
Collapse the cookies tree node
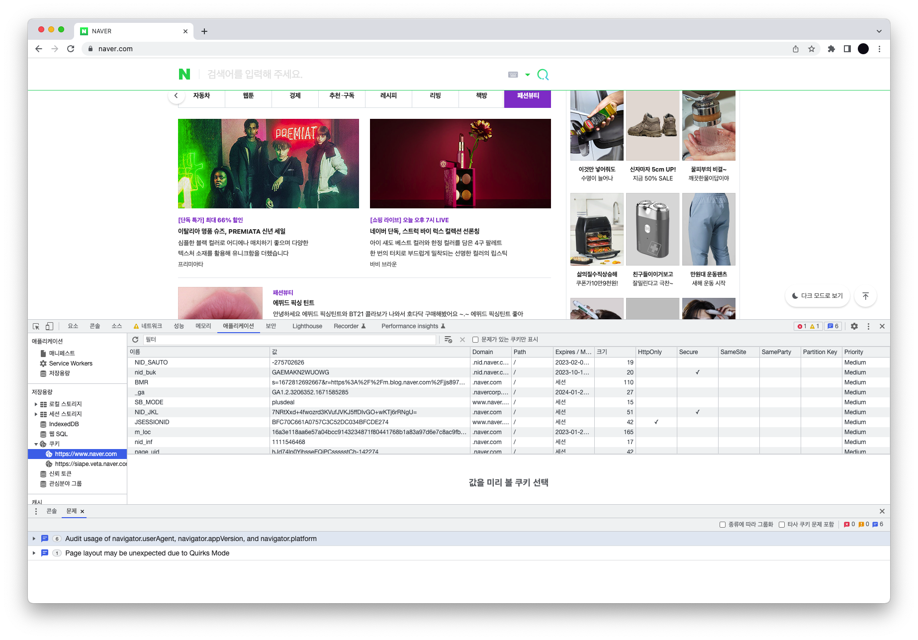(36, 444)
